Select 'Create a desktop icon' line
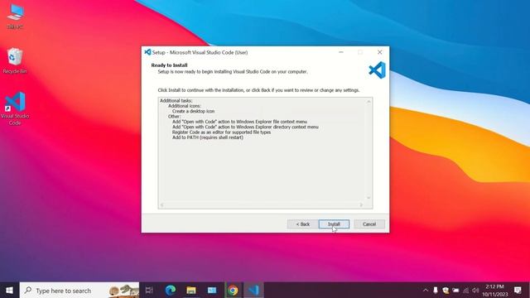 pyautogui.click(x=193, y=111)
